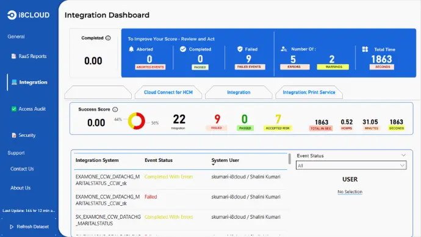Switch to the Integration tab
Image resolution: width=421 pixels, height=237 pixels.
click(239, 92)
